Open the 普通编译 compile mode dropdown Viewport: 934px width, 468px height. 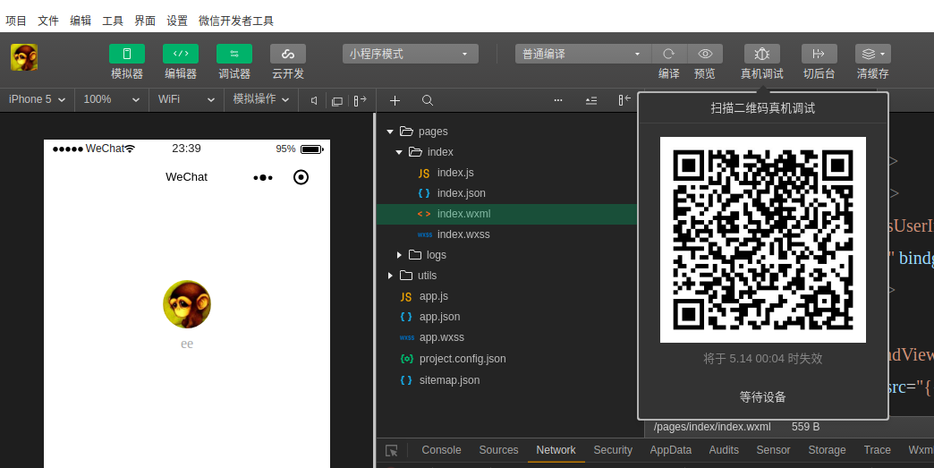tap(583, 54)
